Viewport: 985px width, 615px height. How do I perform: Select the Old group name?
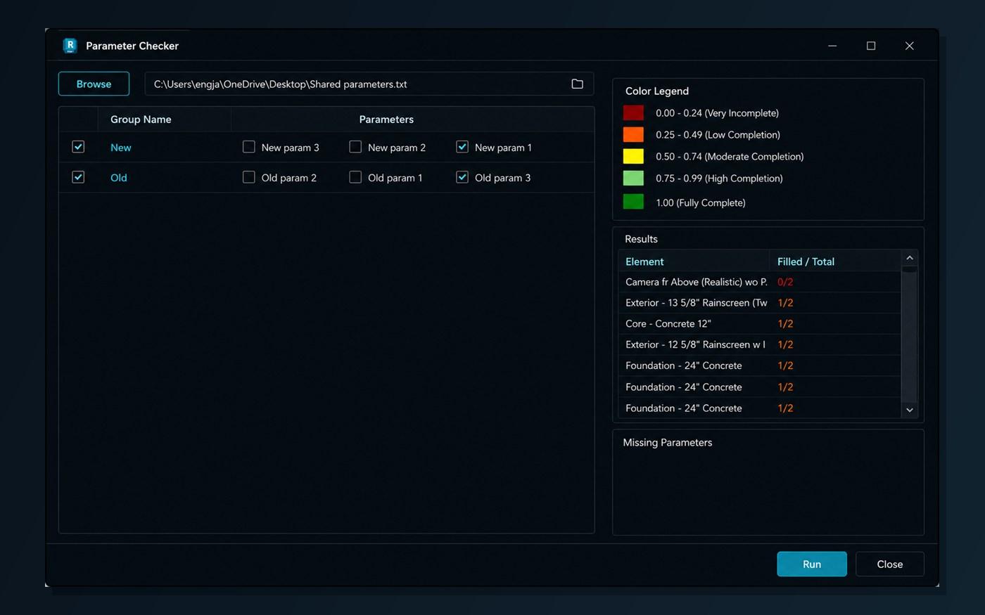click(119, 178)
